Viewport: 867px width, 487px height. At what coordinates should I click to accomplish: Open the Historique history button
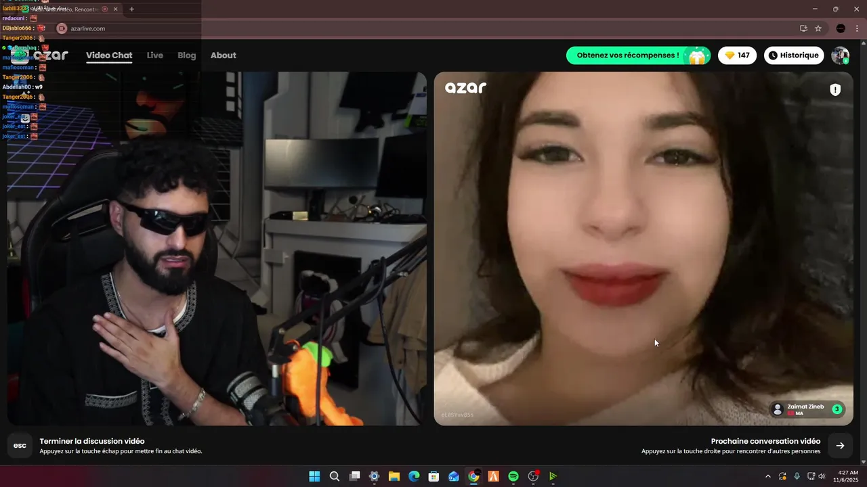(x=794, y=55)
